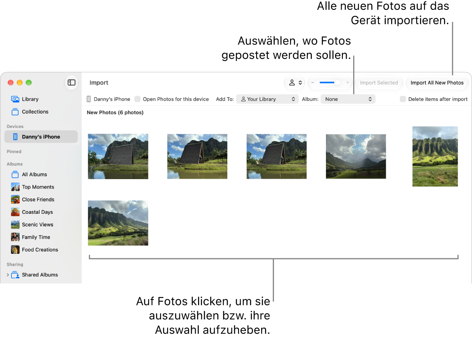Select Library in the sidebar
This screenshot has width=472, height=338.
coord(41,99)
